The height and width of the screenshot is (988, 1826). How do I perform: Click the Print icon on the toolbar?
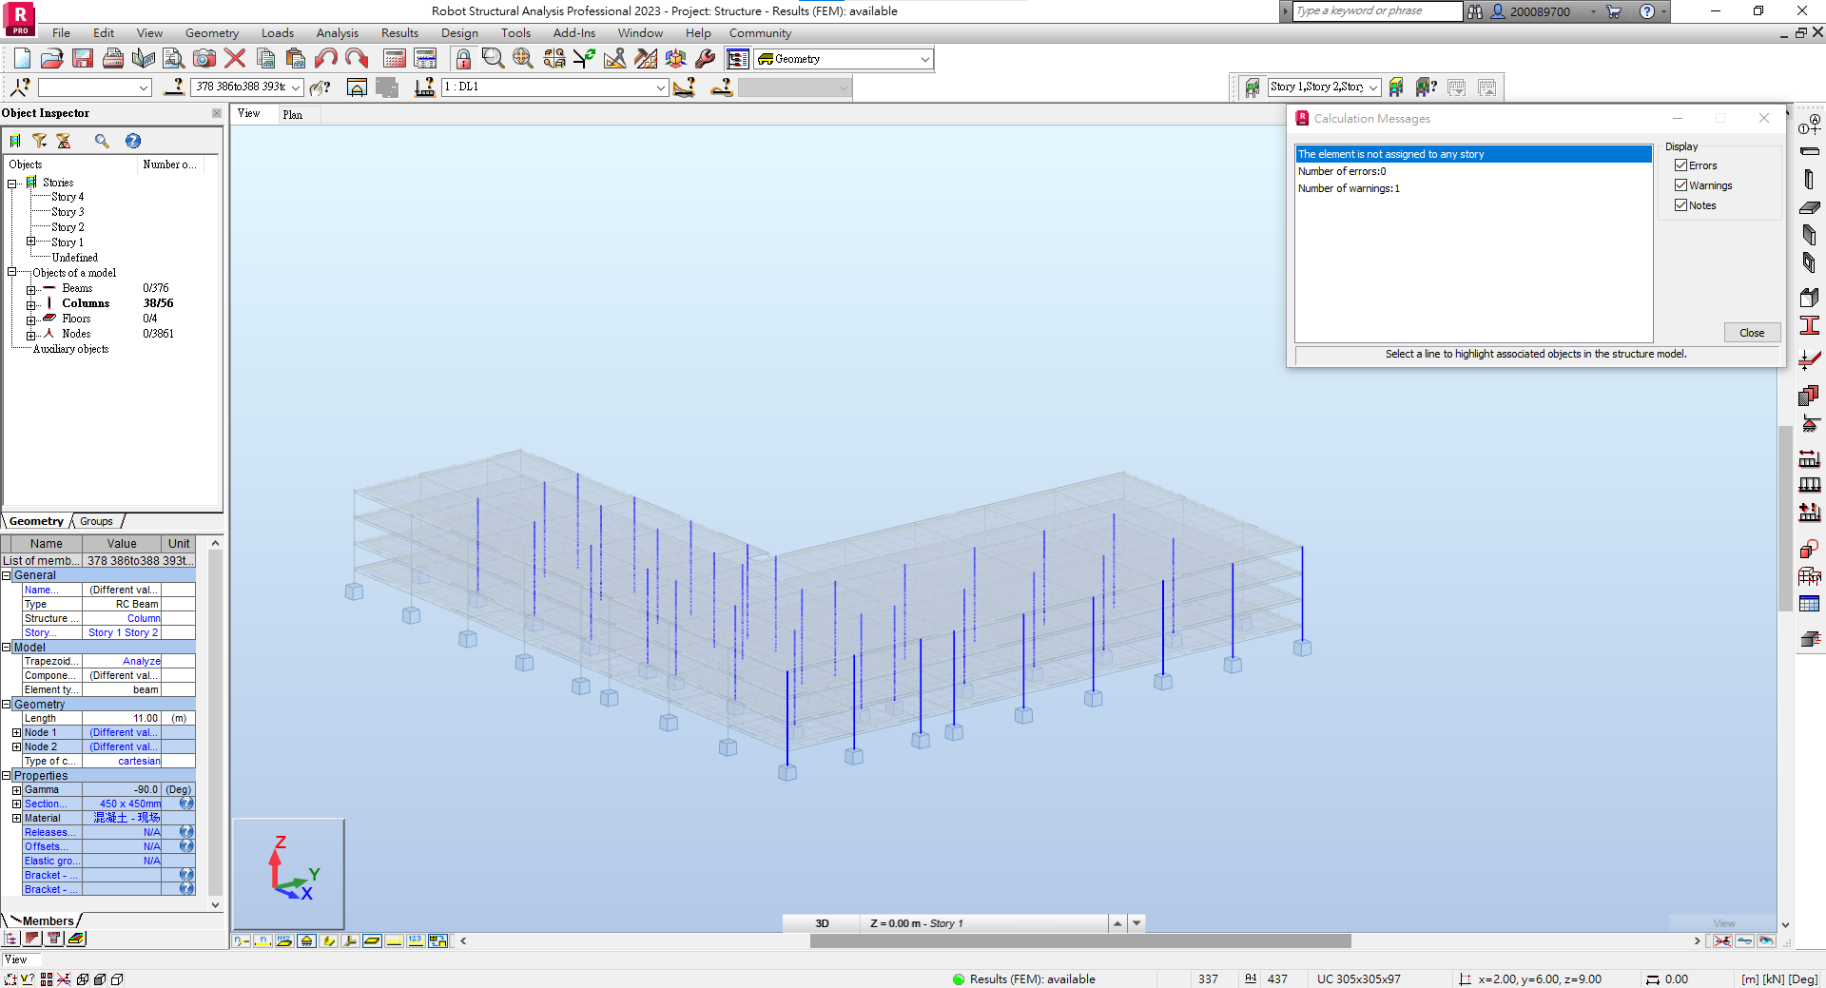pos(113,58)
